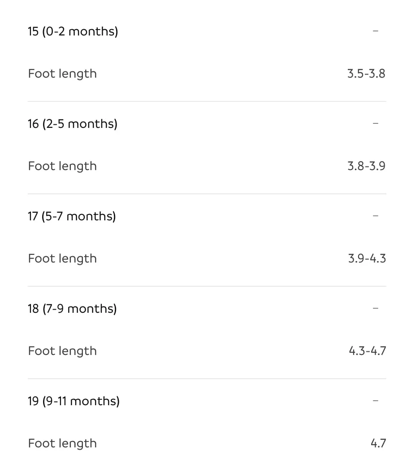
Task: Select the 16 (2-5 months) header
Action: click(x=73, y=124)
